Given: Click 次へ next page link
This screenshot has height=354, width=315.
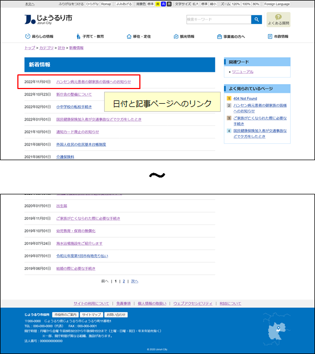Looking at the screenshot, I should [x=134, y=281].
